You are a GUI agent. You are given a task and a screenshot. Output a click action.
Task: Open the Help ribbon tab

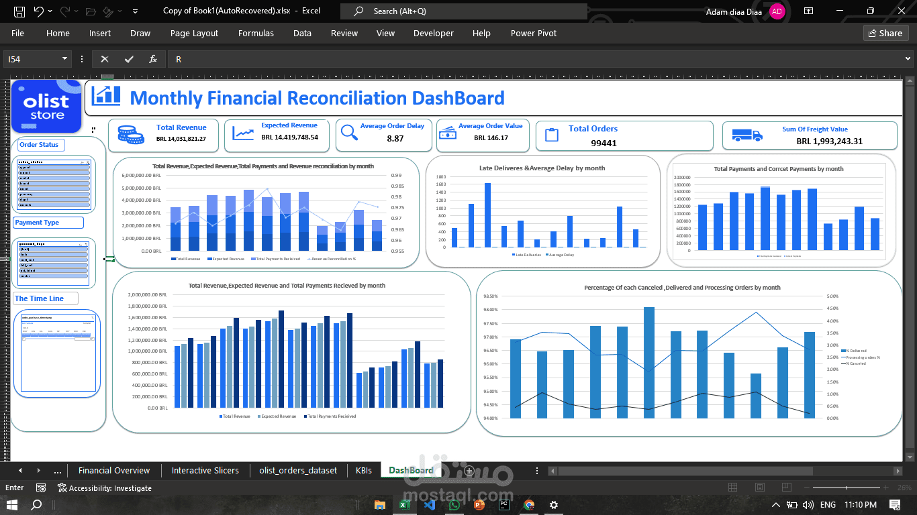[481, 33]
